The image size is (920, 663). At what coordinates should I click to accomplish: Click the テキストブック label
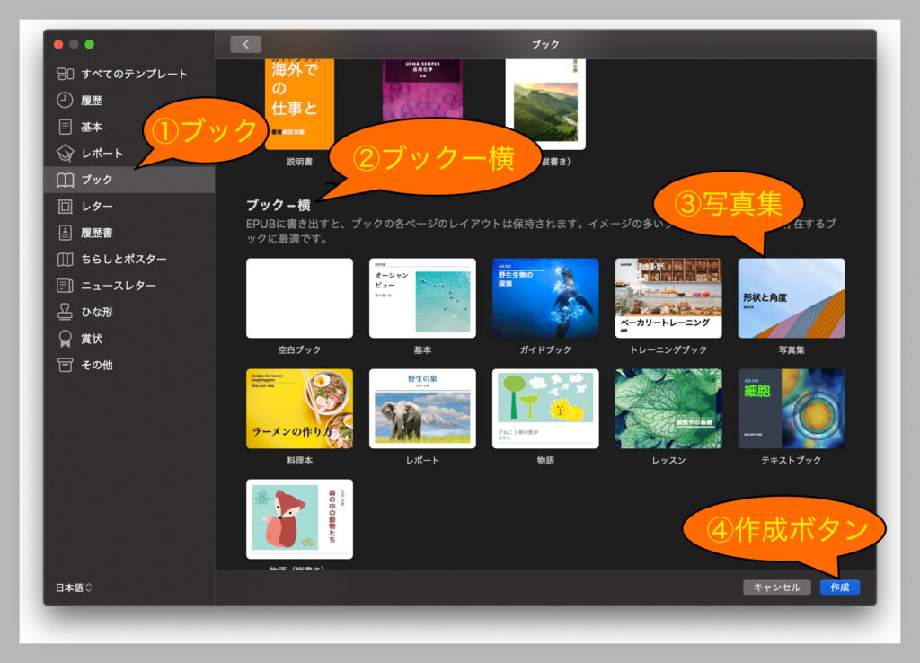click(x=791, y=461)
